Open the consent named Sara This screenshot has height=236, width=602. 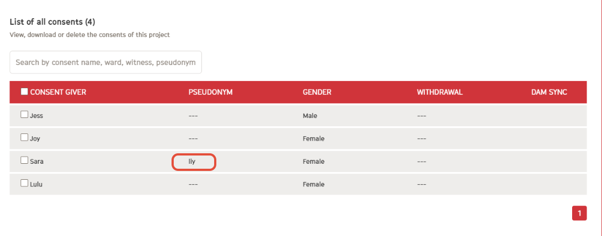[37, 162]
